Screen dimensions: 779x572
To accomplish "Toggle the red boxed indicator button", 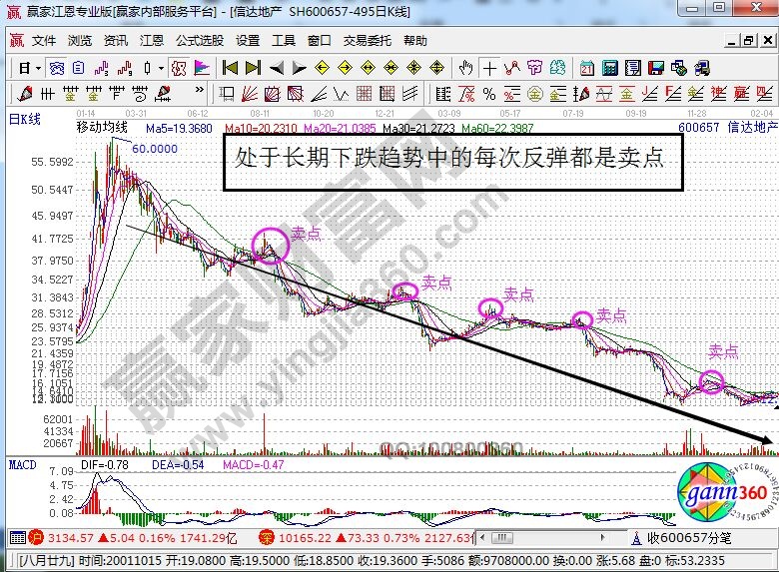I will pyautogui.click(x=178, y=68).
